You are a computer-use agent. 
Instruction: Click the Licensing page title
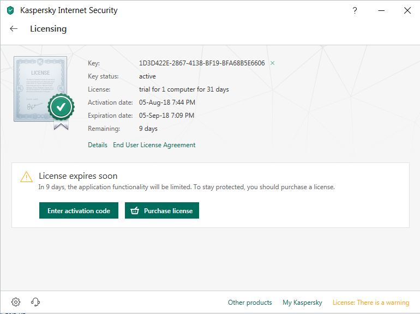coord(48,29)
